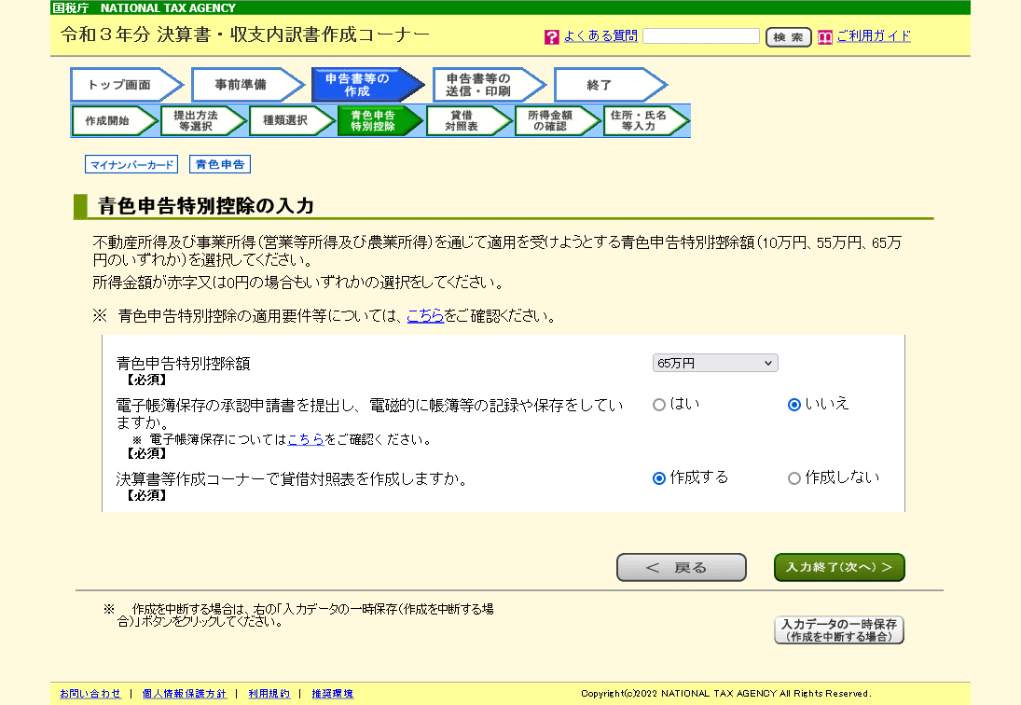Click the 青色申告 badge
Screen dimensions: 1021x705
tap(219, 163)
